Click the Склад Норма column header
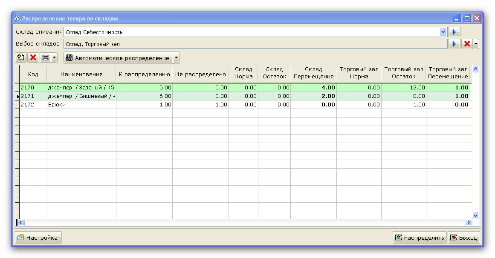The width and height of the screenshot is (495, 258). click(x=243, y=73)
